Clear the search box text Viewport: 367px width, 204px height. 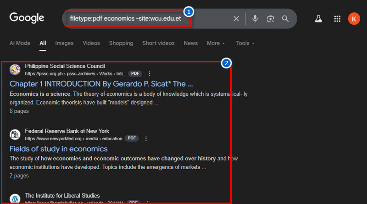(x=236, y=19)
